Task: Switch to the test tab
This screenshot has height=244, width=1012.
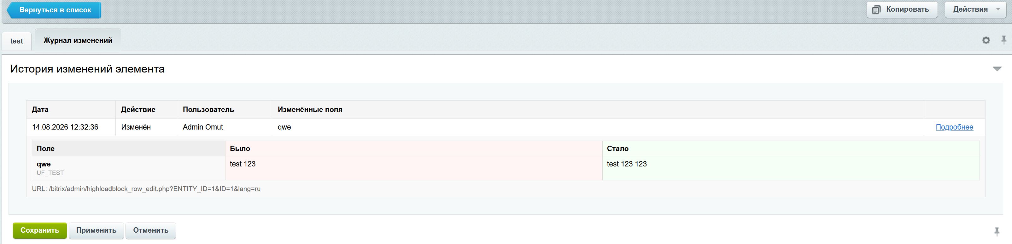Action: coord(16,41)
